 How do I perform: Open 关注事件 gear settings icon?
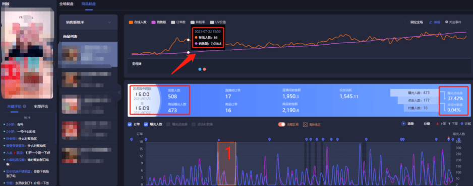(x=447, y=22)
